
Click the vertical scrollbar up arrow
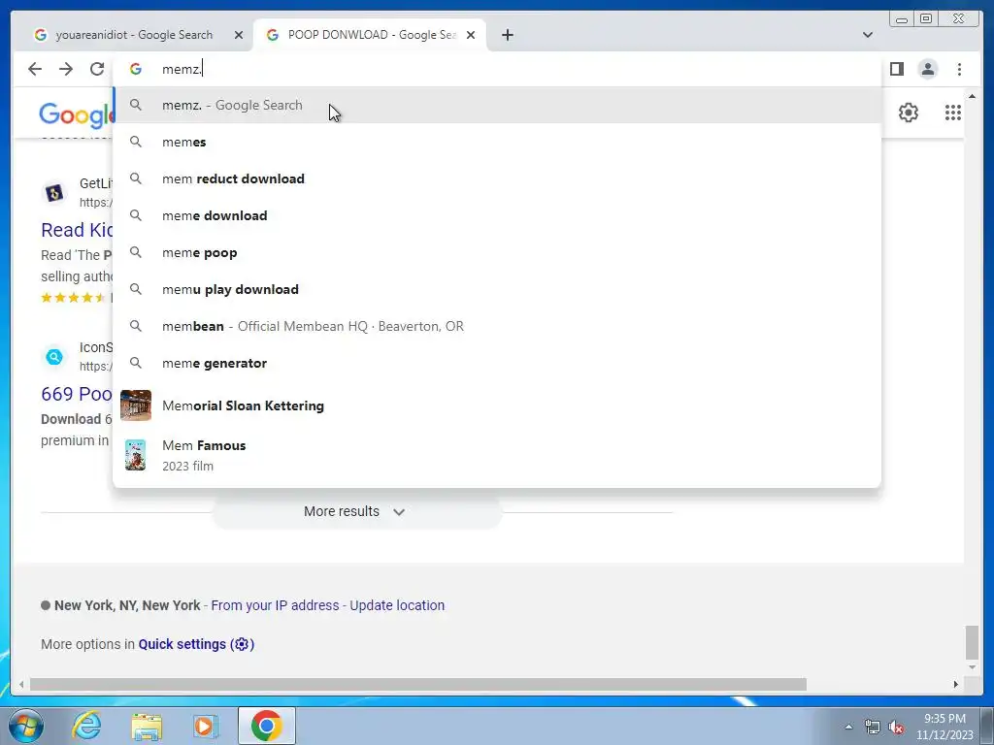pyautogui.click(x=972, y=96)
